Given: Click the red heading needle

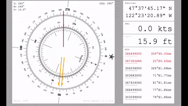Looking at the screenshot, I should tap(63, 29).
